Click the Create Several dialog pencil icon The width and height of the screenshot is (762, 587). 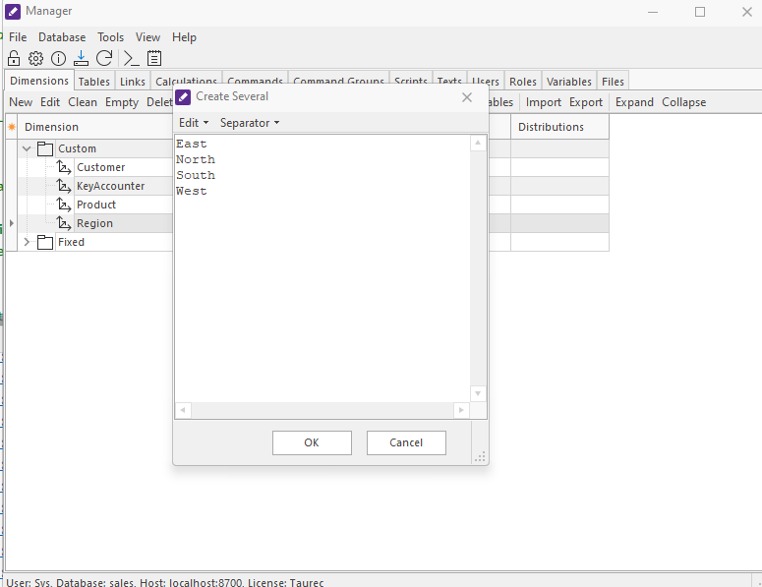click(183, 97)
